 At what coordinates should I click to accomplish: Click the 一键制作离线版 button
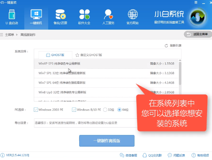[107, 141]
